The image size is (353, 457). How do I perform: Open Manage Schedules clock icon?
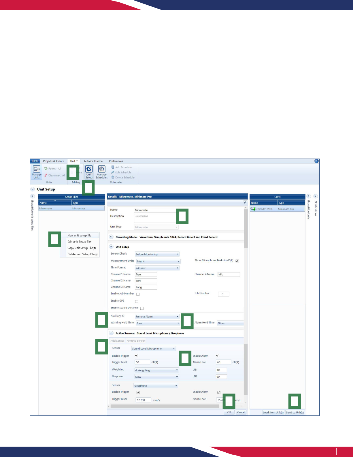(x=102, y=169)
